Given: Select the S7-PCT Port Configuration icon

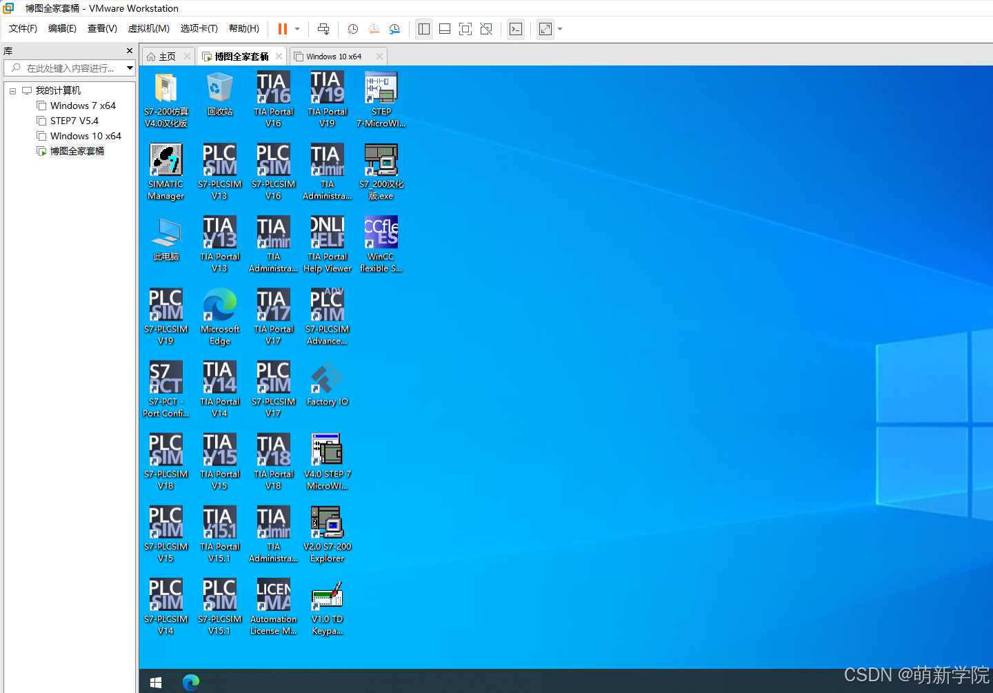Looking at the screenshot, I should click(165, 390).
